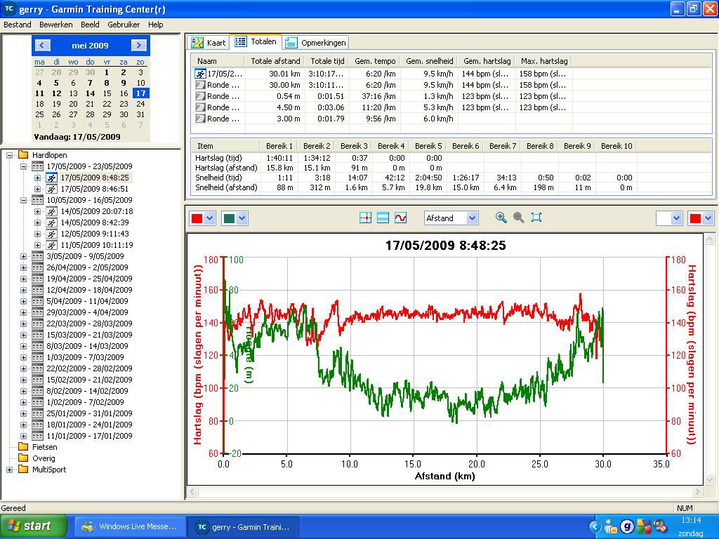Switch to the Kaart tab

click(209, 43)
